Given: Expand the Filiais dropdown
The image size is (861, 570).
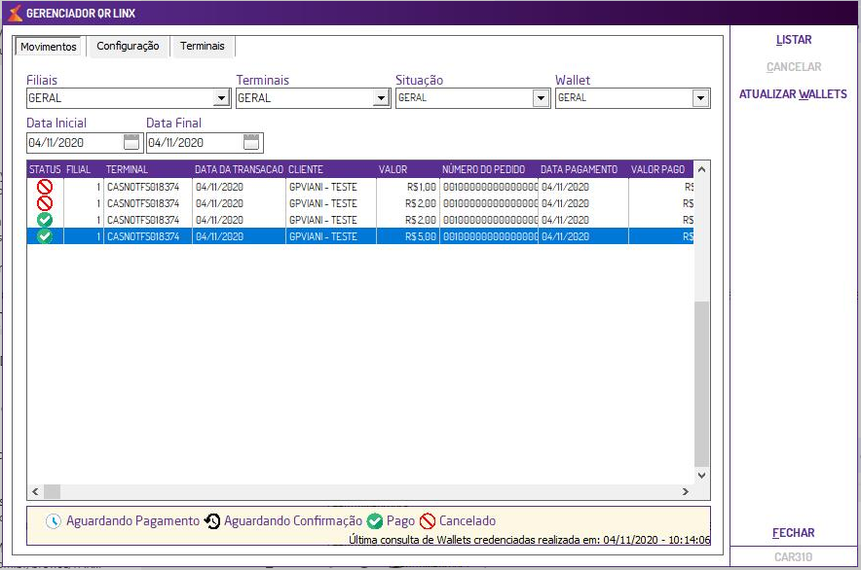Looking at the screenshot, I should click(x=221, y=98).
